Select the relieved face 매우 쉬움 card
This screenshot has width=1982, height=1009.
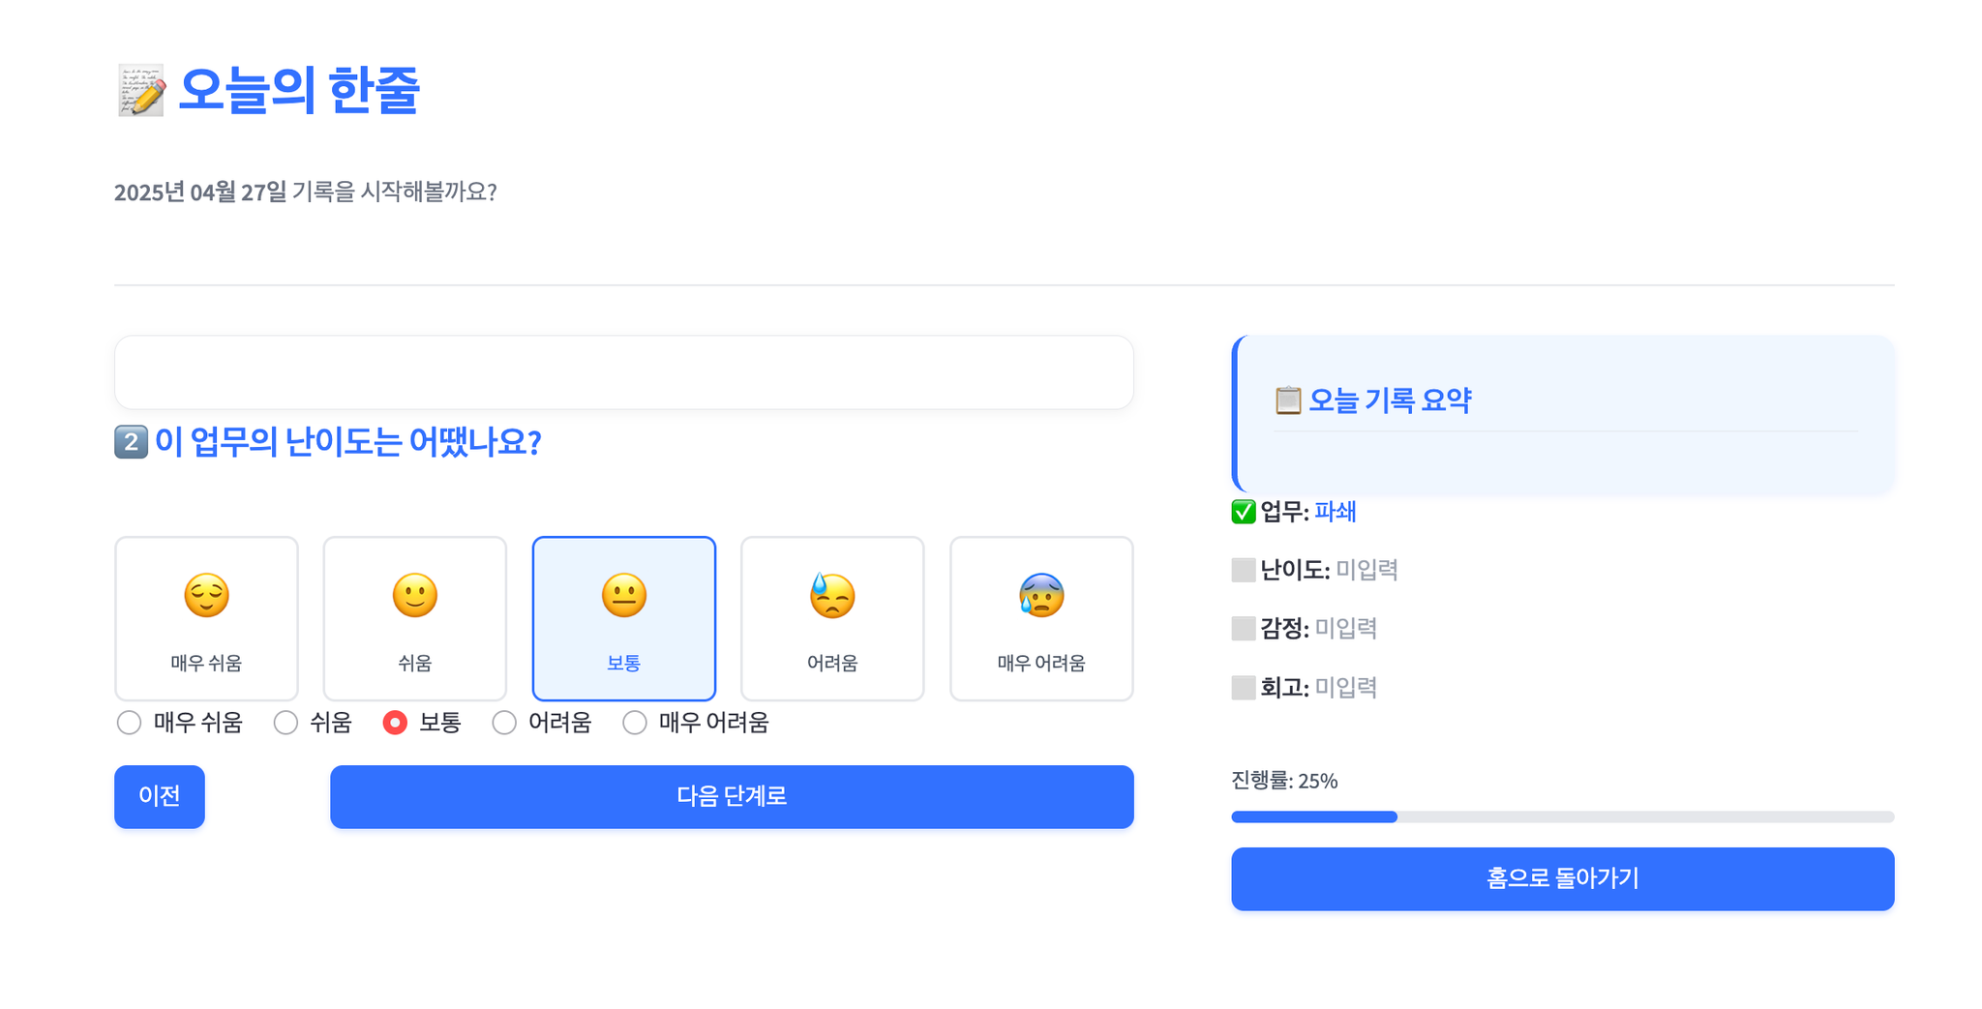tap(206, 618)
